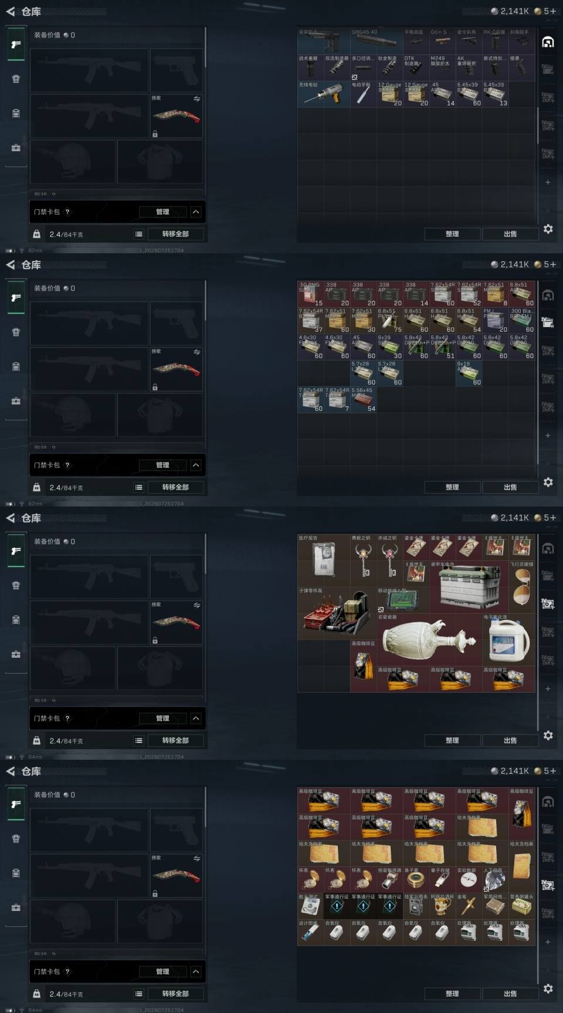Expand 门禁卡包 chevron in the oximeter items view
This screenshot has height=1013, width=563.
click(196, 971)
